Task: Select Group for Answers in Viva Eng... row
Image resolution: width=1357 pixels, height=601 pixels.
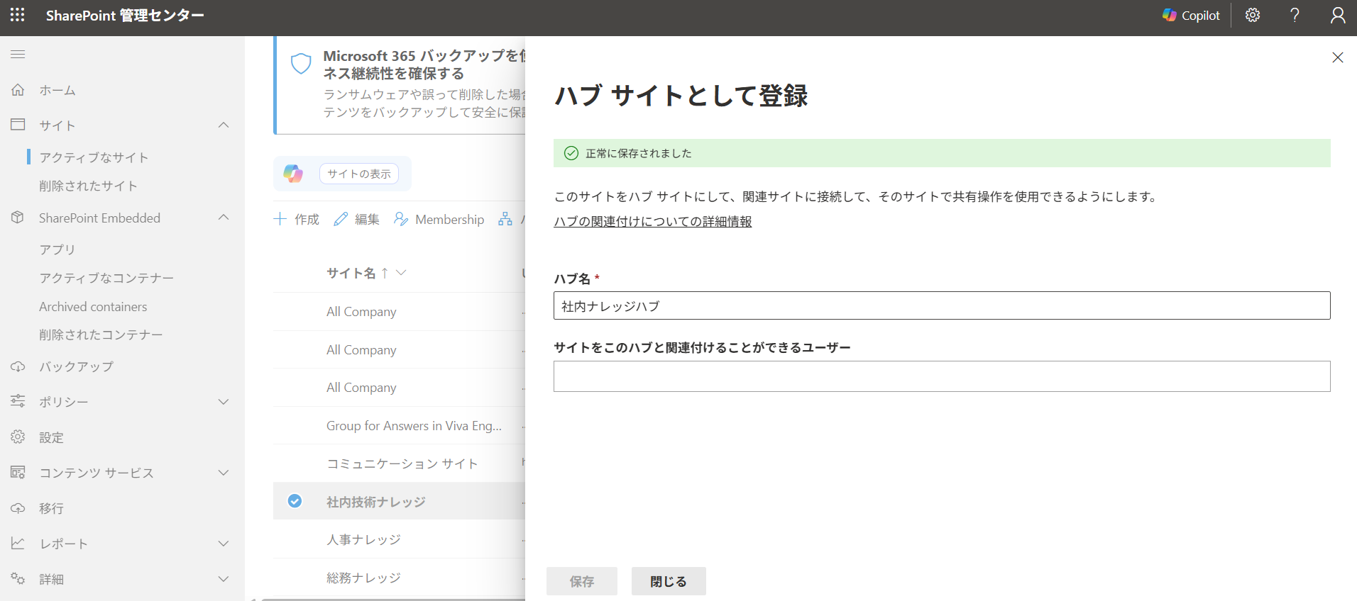Action: [x=399, y=426]
